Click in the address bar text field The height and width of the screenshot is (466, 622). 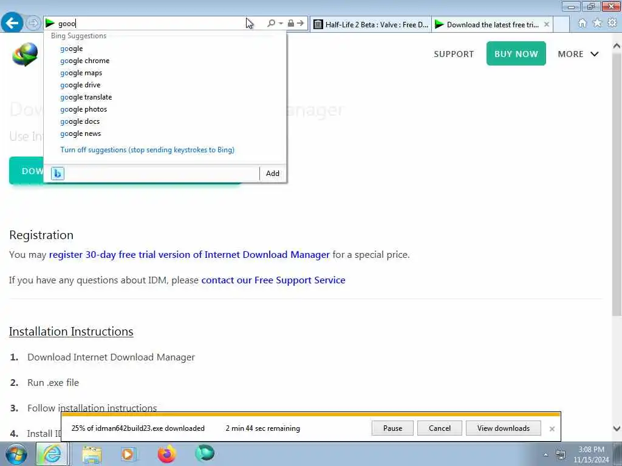[155, 24]
